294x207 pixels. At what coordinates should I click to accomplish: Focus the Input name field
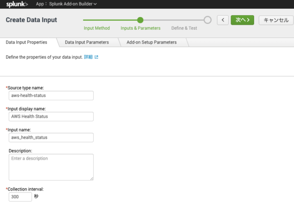click(51, 137)
